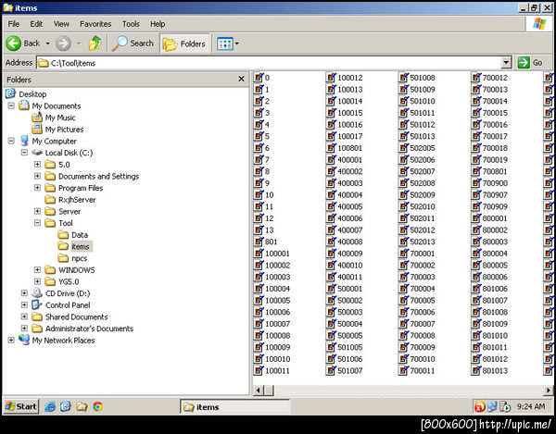556x434 pixels.
Task: Expand the WINDOWS folder
Action: coord(37,269)
